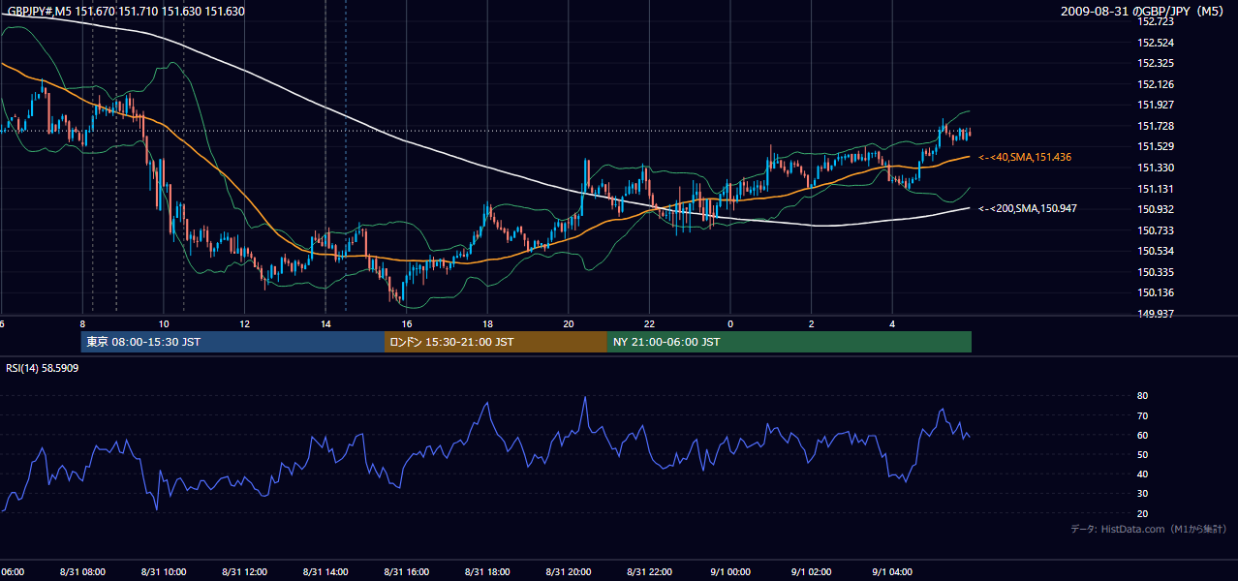Click price scale value 152.126

click(1157, 84)
